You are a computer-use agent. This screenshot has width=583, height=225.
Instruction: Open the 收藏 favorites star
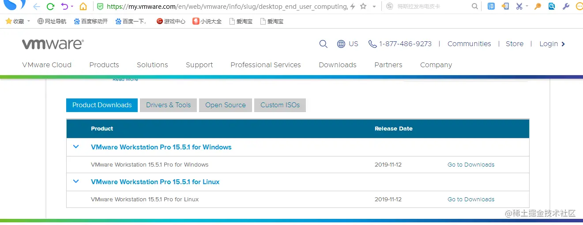(8, 21)
